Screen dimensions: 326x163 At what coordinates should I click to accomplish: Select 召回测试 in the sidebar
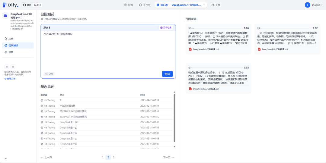[x=18, y=45]
